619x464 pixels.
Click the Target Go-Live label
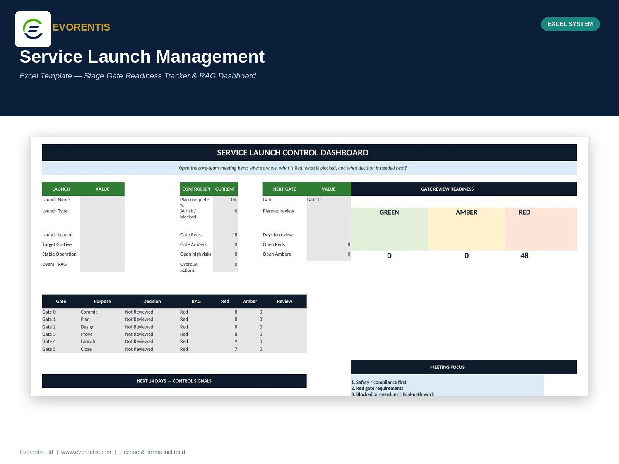tap(57, 244)
